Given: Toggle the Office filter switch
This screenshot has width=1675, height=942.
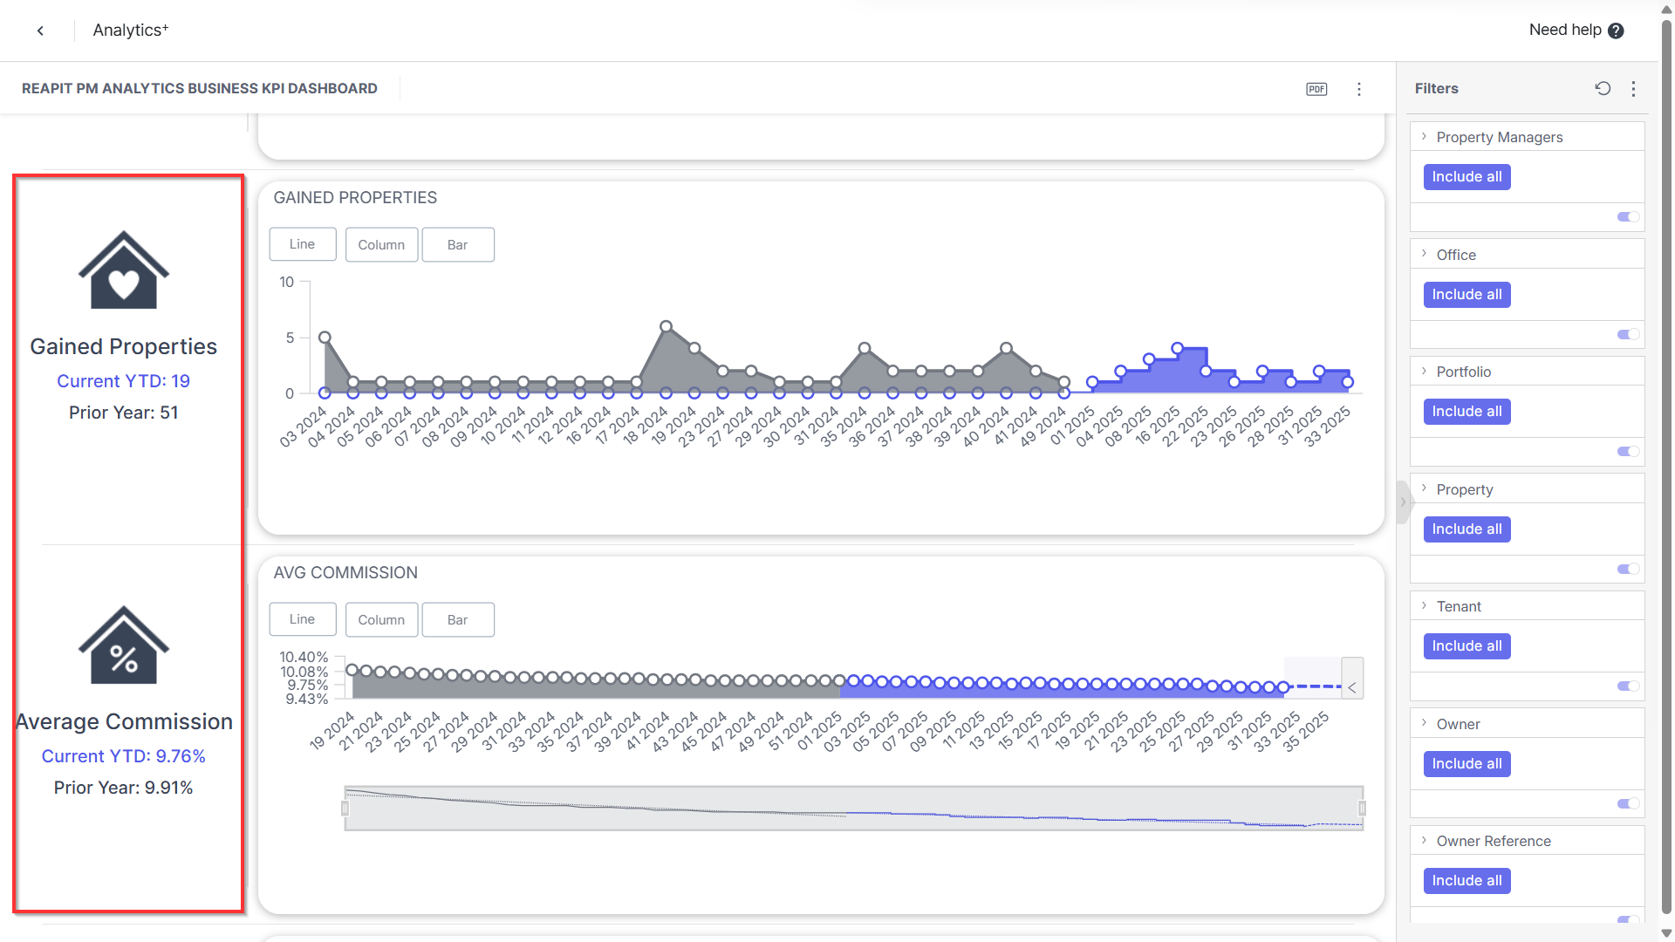Looking at the screenshot, I should 1628,334.
